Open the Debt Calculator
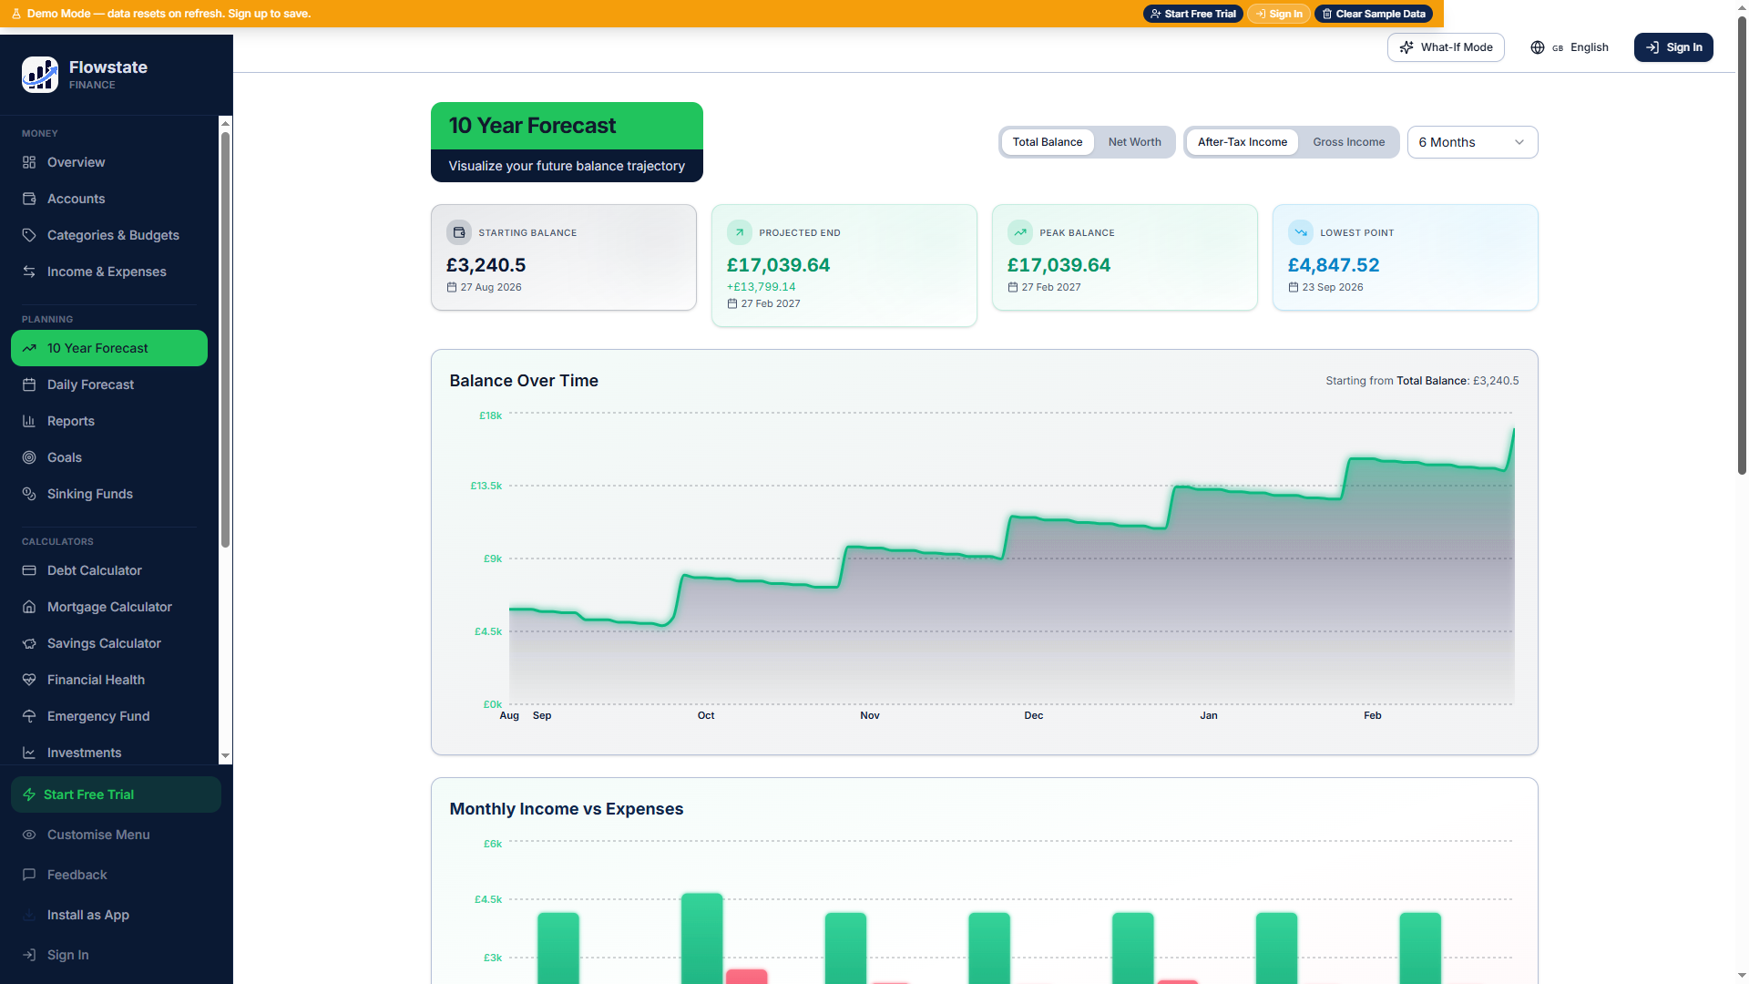This screenshot has height=984, width=1749. click(109, 570)
